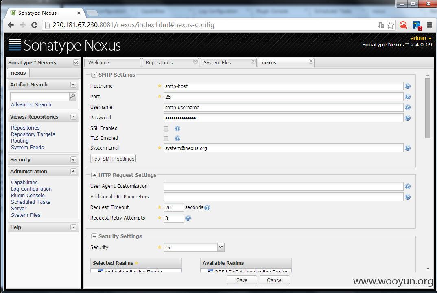Close the Repositories tab
This screenshot has height=293, width=437.
coord(195,62)
